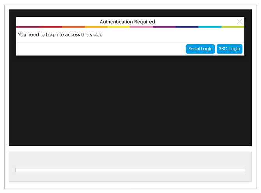Click the Portal Login button

coord(200,49)
